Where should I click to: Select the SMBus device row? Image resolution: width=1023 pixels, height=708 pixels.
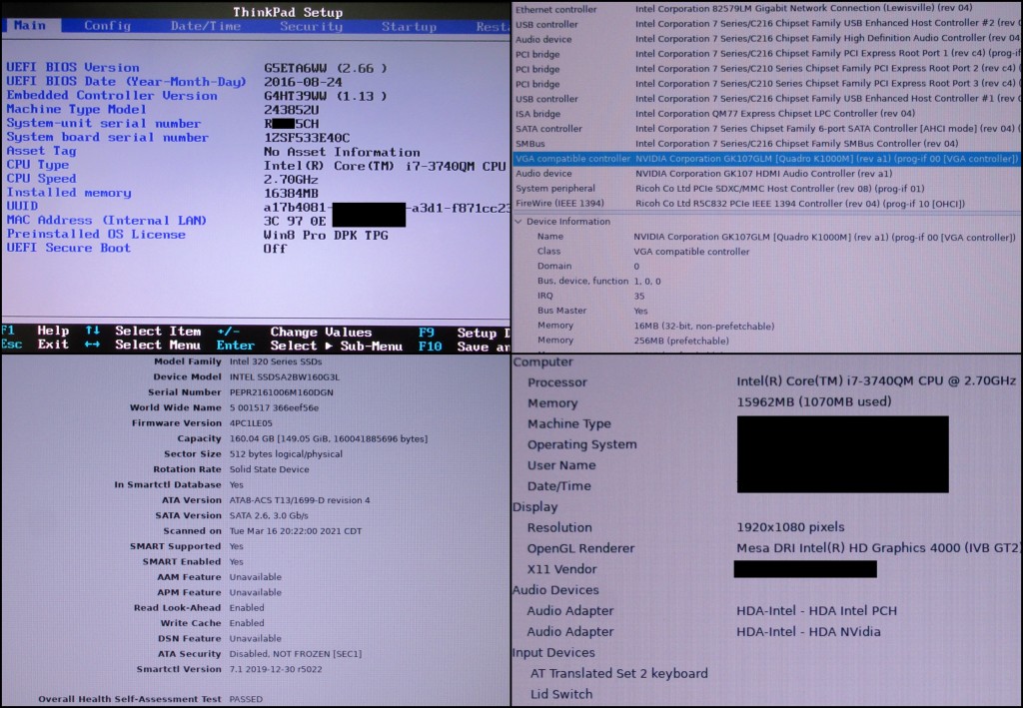coord(766,144)
